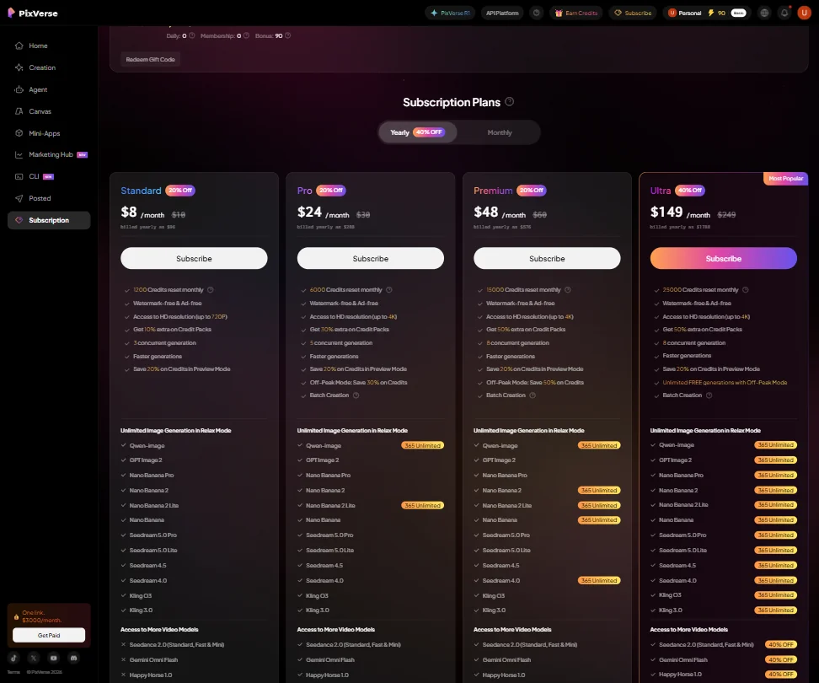Click 'Seedream 4.0' unlimited badge in Premium
Viewport: 819px width, 683px height.
(599, 581)
